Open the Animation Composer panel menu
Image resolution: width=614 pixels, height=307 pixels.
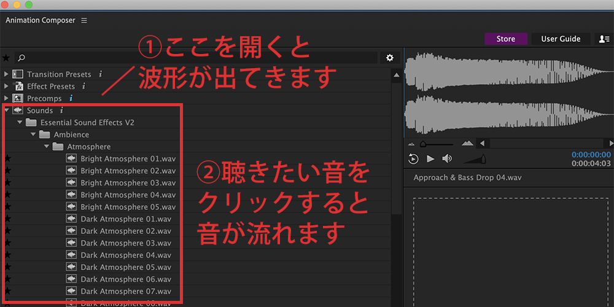84,20
